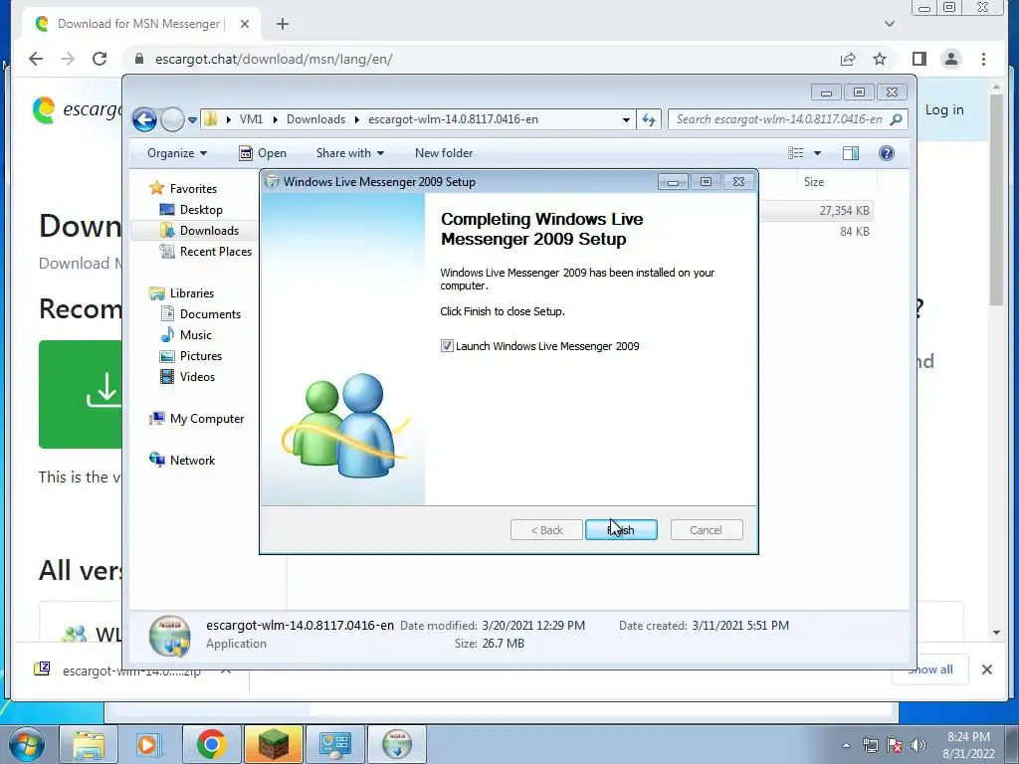Click the installer icon in the taskbar

397,744
